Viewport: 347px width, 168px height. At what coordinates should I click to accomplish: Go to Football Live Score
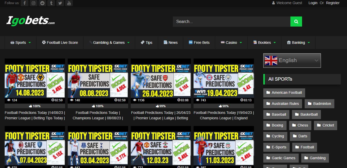click(60, 43)
